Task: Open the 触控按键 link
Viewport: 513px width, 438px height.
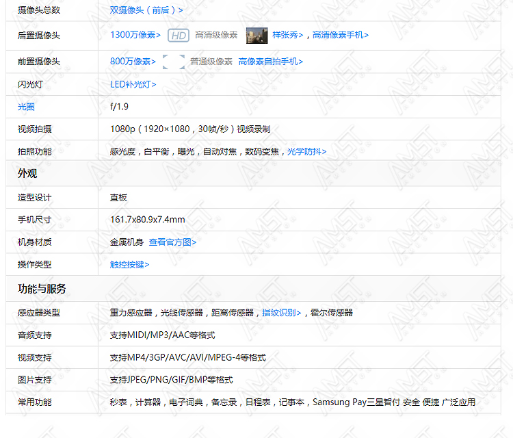Action: tap(129, 264)
